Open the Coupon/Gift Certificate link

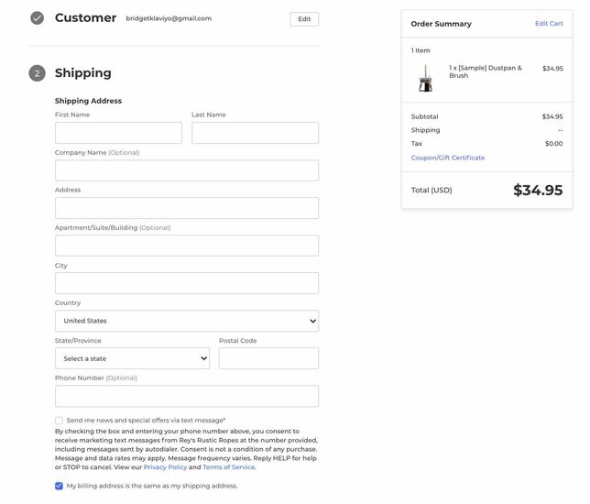coord(448,158)
